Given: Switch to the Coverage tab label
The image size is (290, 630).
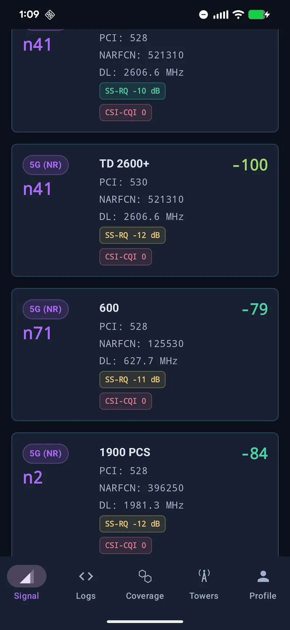Looking at the screenshot, I should click(145, 596).
